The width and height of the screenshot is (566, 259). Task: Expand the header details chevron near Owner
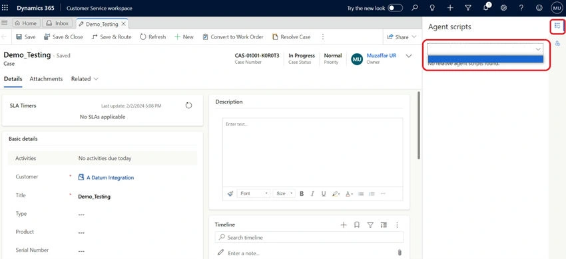(409, 56)
